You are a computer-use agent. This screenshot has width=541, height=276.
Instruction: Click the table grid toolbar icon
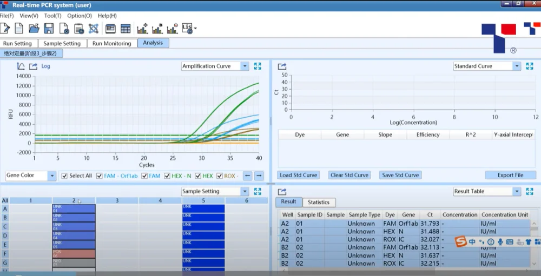pos(126,29)
